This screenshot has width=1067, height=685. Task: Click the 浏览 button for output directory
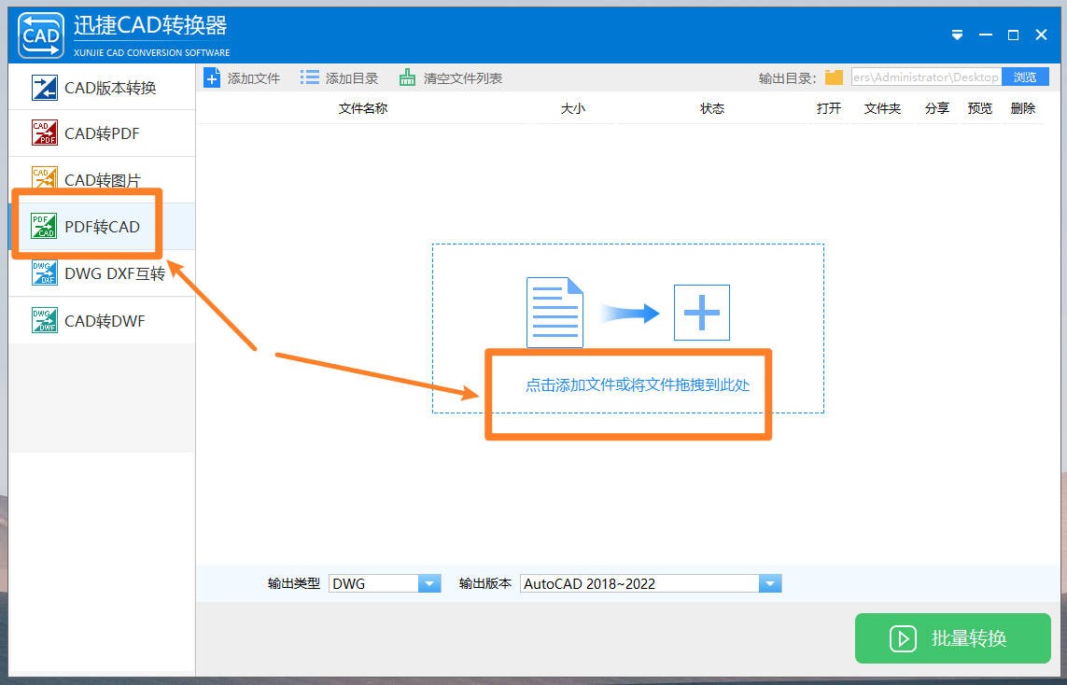(x=1025, y=77)
